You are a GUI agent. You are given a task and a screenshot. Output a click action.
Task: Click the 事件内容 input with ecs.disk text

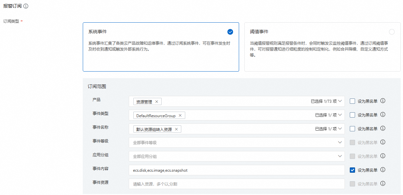[237, 170]
